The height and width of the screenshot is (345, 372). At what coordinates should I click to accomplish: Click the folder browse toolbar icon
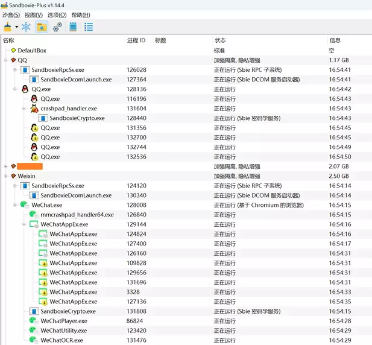click(42, 27)
